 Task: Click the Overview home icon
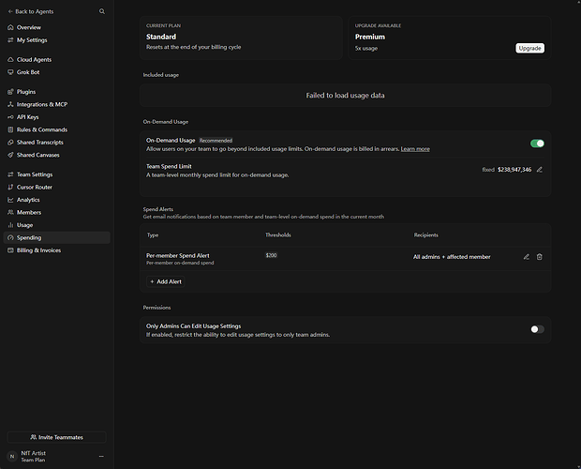coord(10,27)
